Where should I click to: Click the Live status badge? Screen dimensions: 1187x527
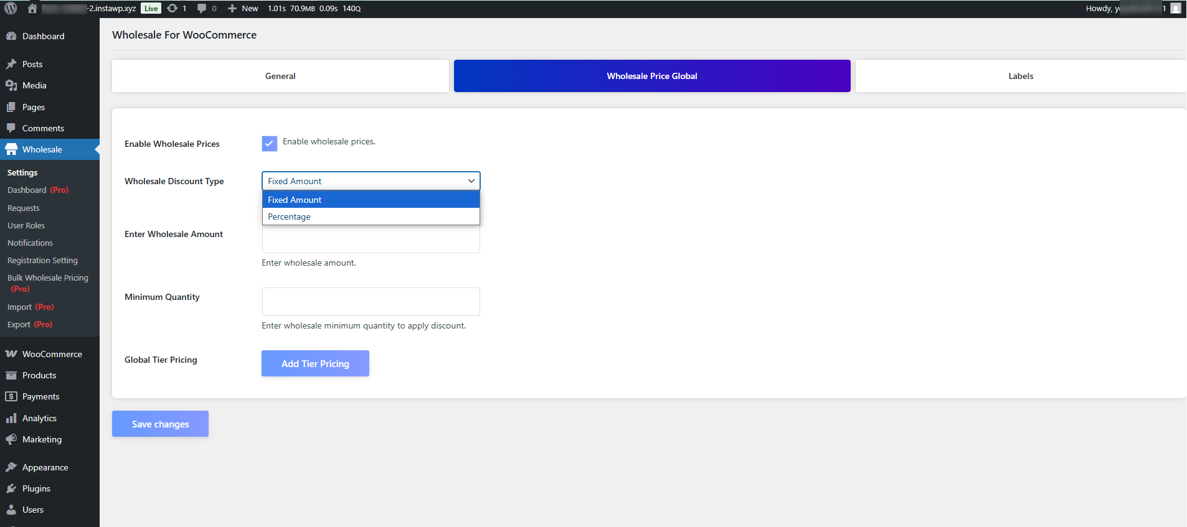click(x=151, y=8)
